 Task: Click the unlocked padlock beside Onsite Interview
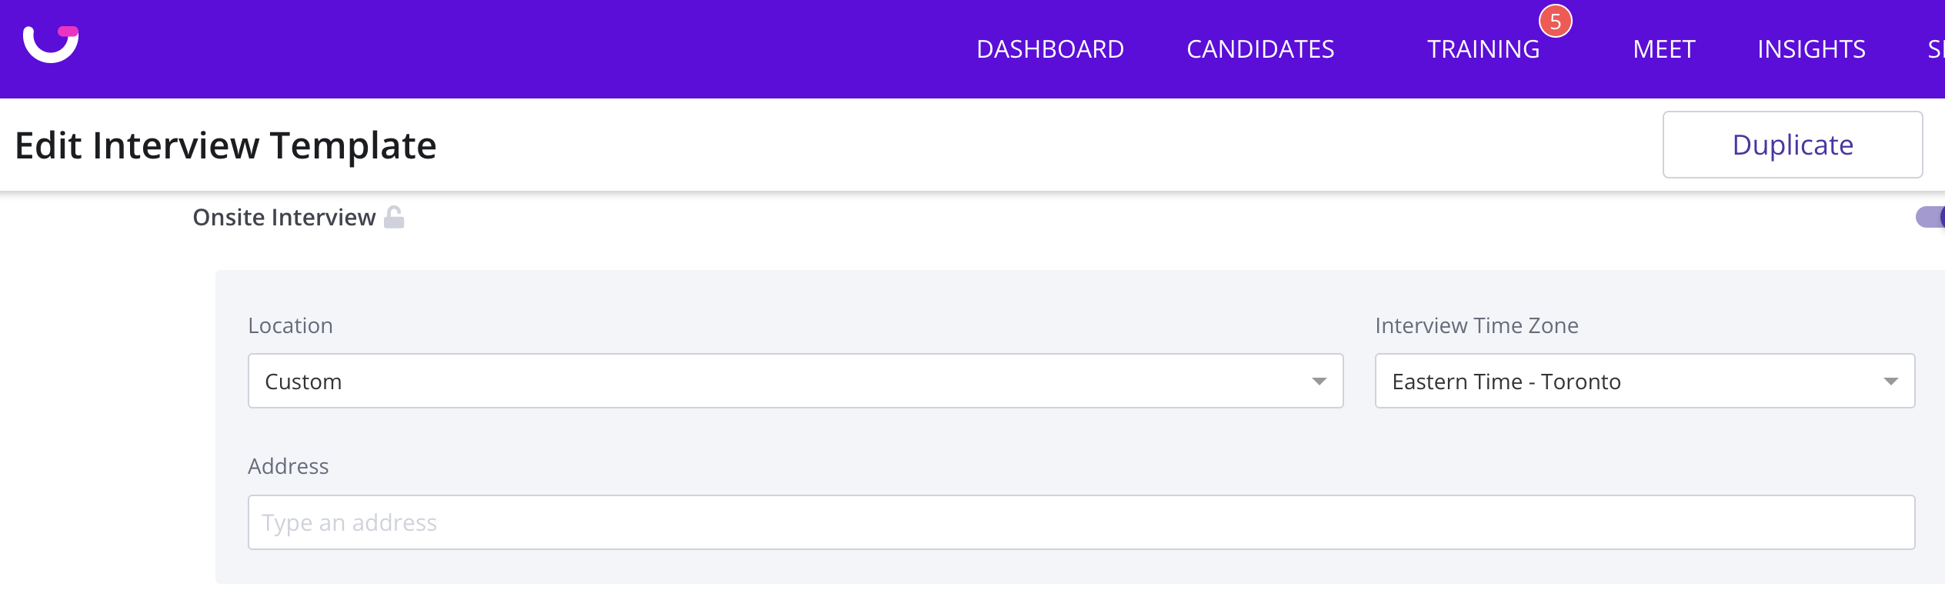394,217
